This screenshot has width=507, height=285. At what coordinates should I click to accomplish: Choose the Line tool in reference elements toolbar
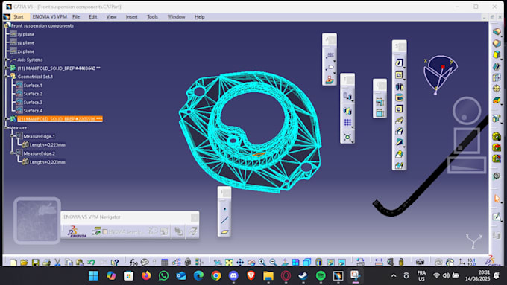point(224,220)
